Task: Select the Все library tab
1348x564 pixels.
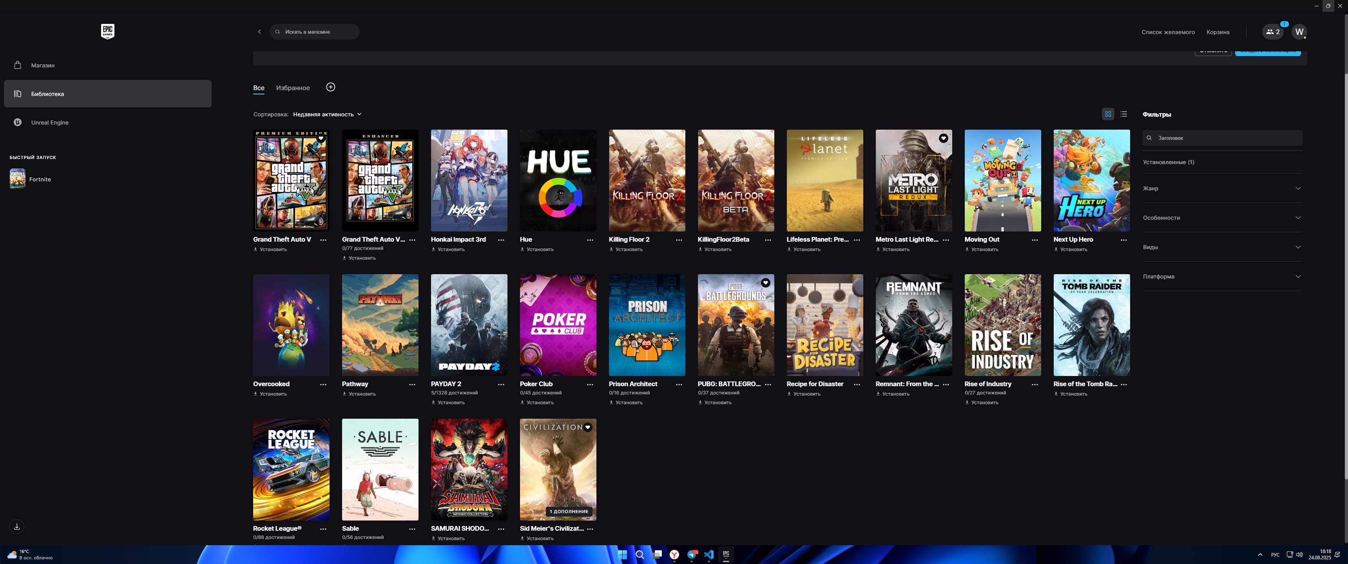Action: click(x=259, y=88)
